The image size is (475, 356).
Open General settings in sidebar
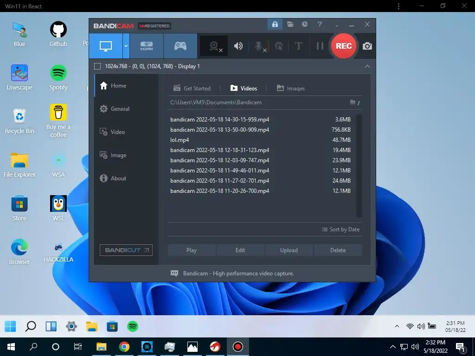tap(126, 109)
